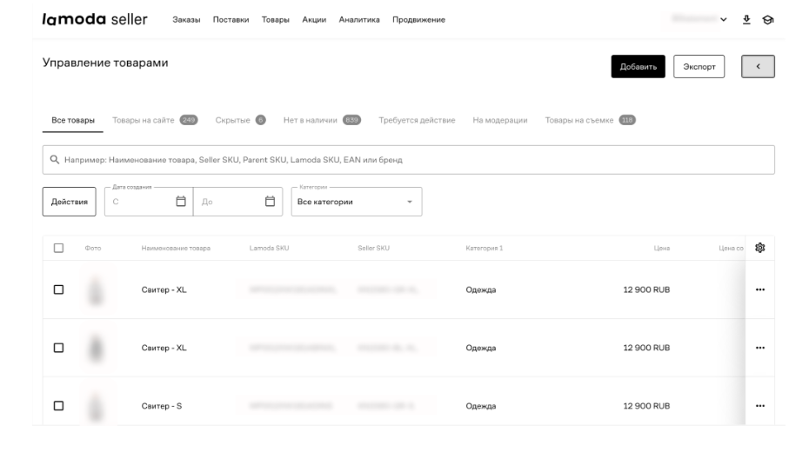Check the box for the first Свитер - XL row
The image size is (789, 452).
[x=59, y=290]
